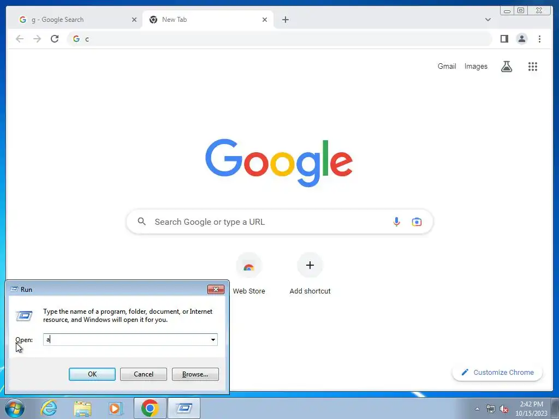The height and width of the screenshot is (419, 559).
Task: Open the Images link
Action: [475, 66]
